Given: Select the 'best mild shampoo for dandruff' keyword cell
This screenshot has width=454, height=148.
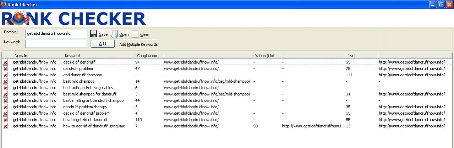Looking at the screenshot, I should tap(89, 94).
